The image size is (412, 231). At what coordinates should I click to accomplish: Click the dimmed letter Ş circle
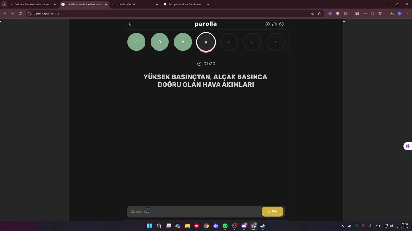(x=252, y=42)
